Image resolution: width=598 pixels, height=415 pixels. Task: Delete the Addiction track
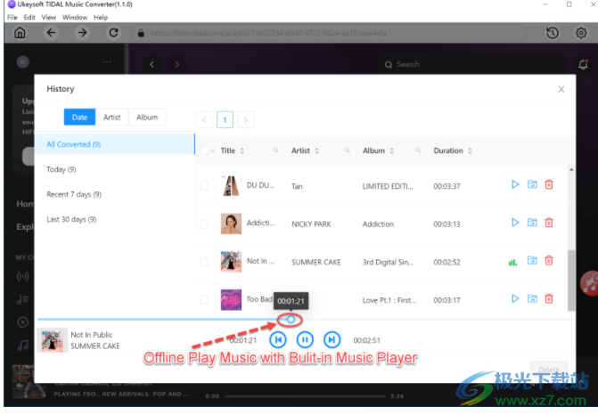(549, 223)
